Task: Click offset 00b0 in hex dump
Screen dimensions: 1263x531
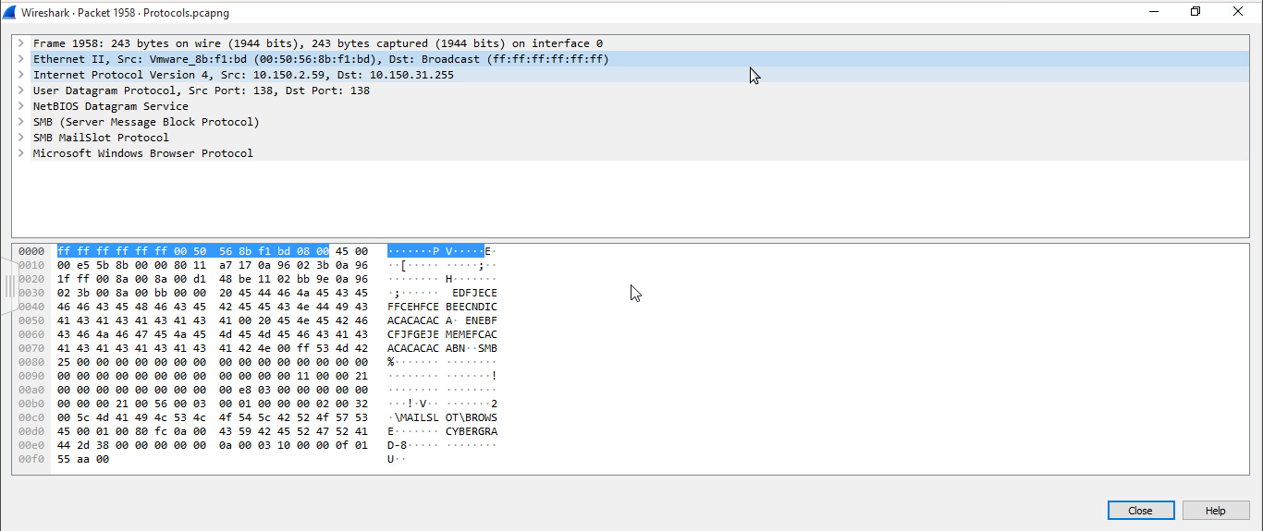Action: point(31,404)
